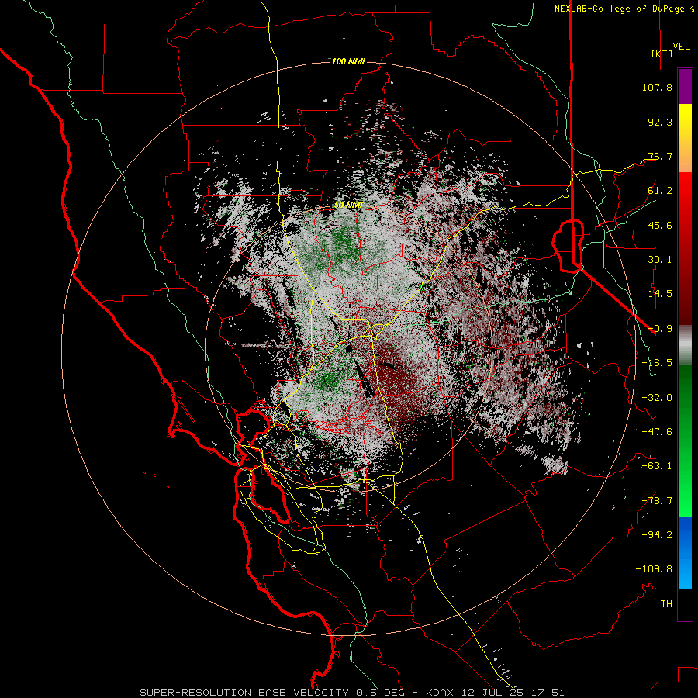Select the -109.8 velocity scale value

[x=654, y=569]
